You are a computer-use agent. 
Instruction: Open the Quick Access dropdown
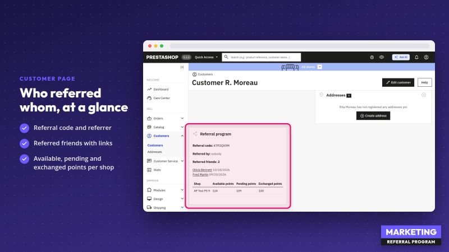206,57
